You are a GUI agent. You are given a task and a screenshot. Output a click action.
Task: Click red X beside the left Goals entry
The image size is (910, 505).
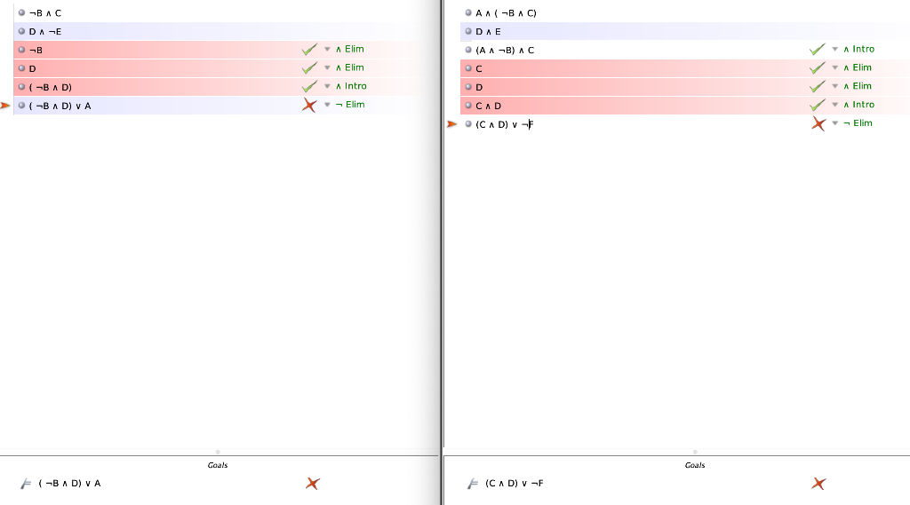pyautogui.click(x=313, y=483)
